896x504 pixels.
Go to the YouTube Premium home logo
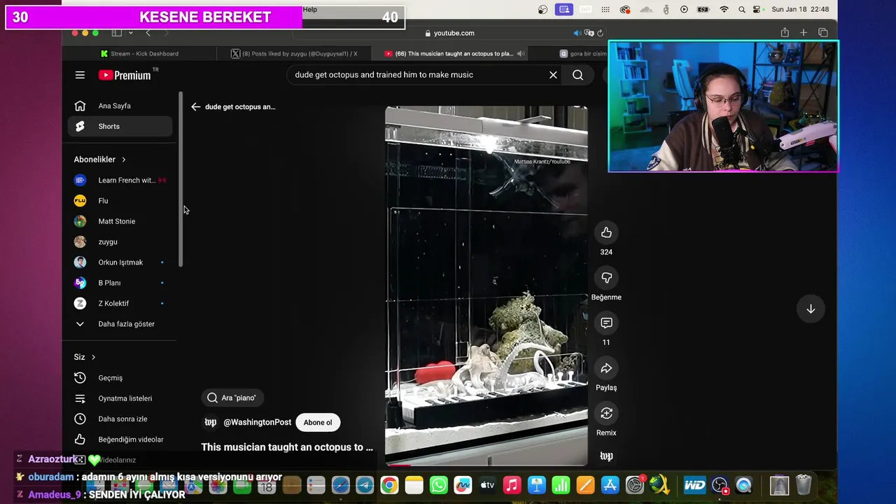coord(125,75)
